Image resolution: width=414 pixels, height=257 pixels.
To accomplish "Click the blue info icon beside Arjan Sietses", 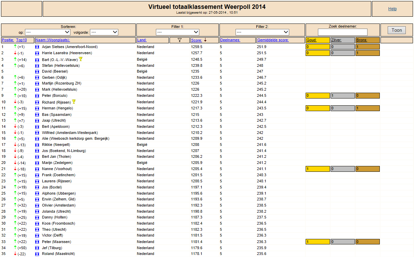I will pyautogui.click(x=37, y=47).
